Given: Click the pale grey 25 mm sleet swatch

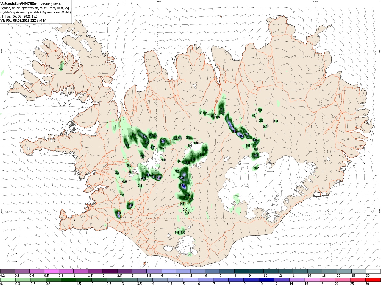Looking at the screenshot, I should (x=359, y=271).
